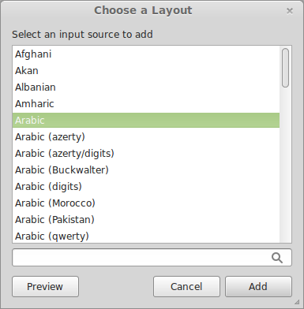Select Arabic (Pakistan) layout

146,220
